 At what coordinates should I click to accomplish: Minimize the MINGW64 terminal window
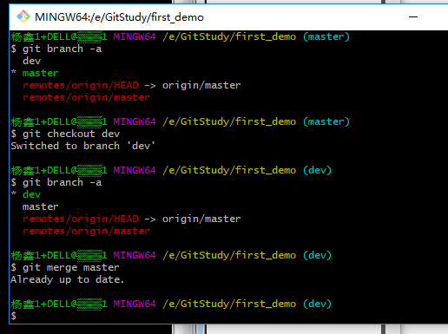413,17
